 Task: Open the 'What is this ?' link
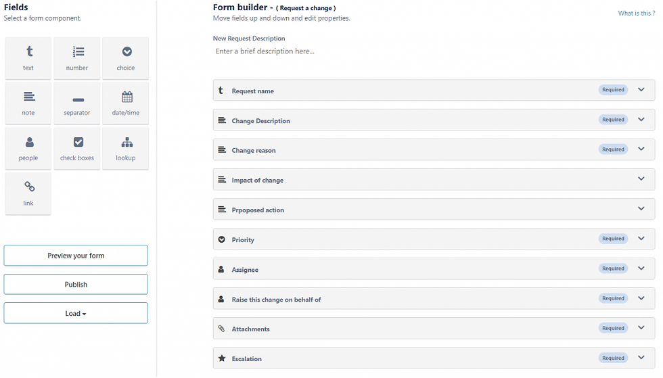pos(636,14)
